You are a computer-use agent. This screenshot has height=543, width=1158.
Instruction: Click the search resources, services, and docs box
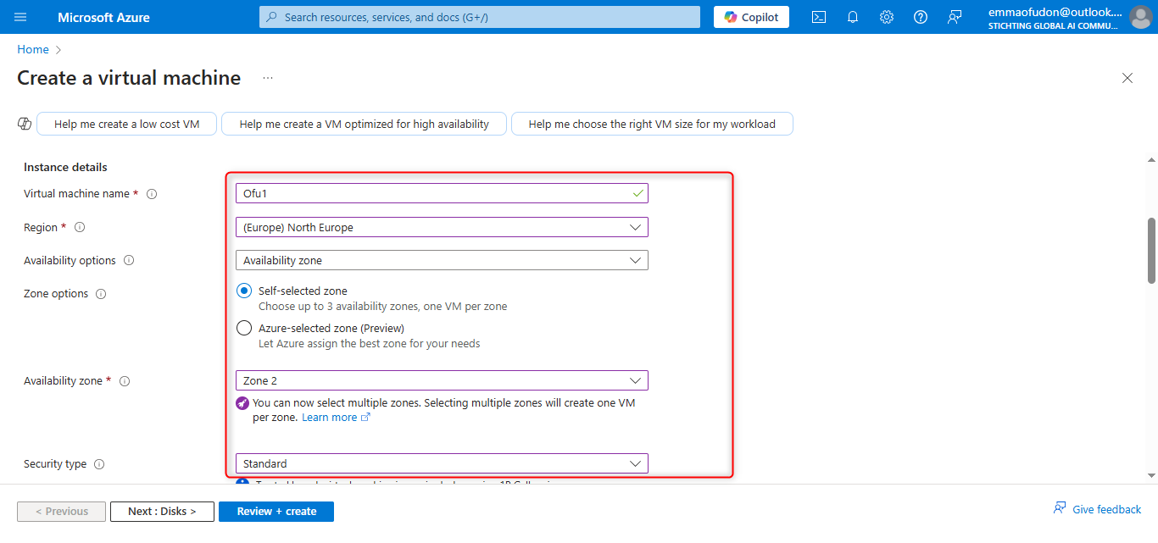(x=480, y=17)
